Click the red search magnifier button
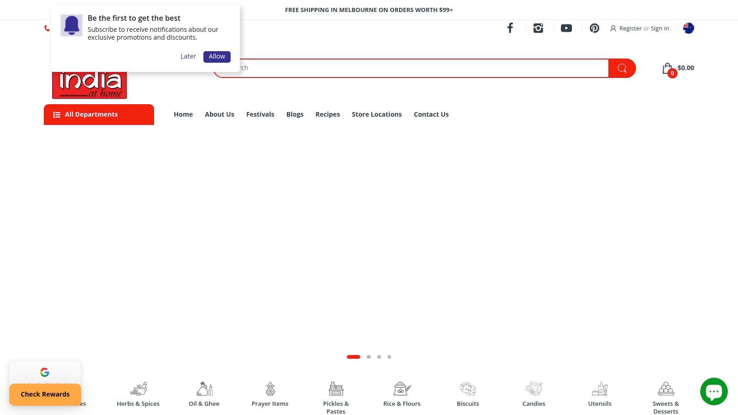The width and height of the screenshot is (738, 415). point(622,68)
